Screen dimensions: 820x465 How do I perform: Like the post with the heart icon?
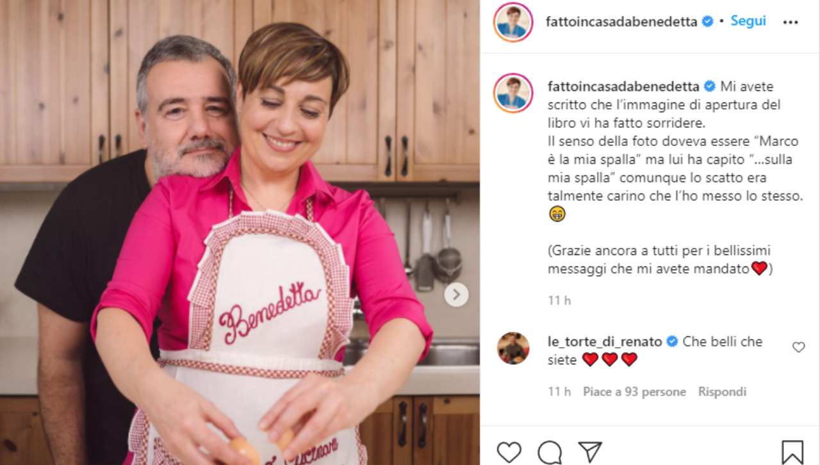click(x=509, y=452)
